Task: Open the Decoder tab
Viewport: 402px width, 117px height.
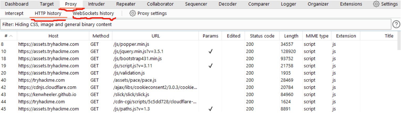Action: (228, 4)
